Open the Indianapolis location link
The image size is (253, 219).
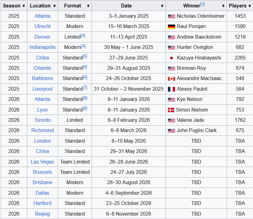click(43, 47)
